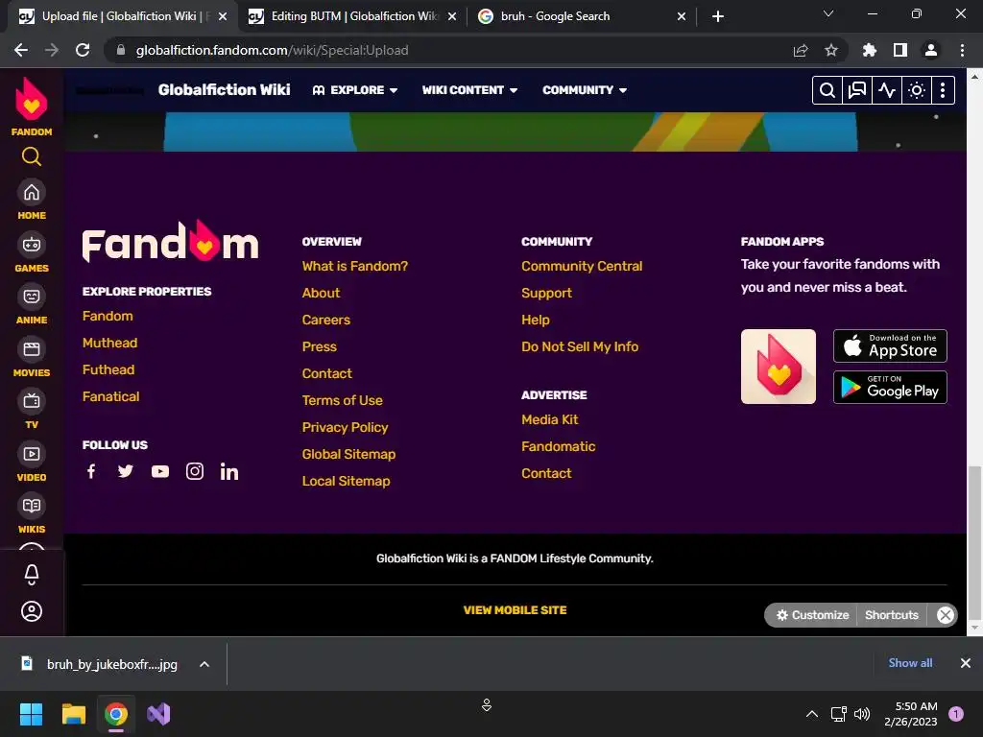Open File Explorer from taskbar
This screenshot has height=737, width=983.
tap(73, 714)
